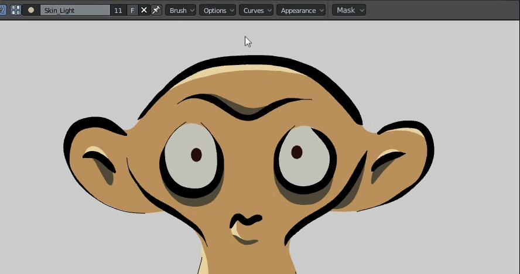Click the Skin_Light material name field
The width and height of the screenshot is (520, 274).
76,11
